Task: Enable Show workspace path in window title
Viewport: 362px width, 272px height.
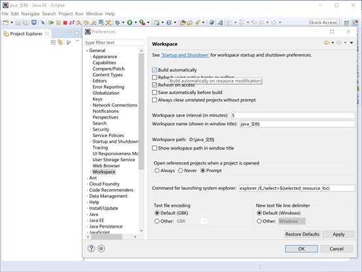Action: 154,148
